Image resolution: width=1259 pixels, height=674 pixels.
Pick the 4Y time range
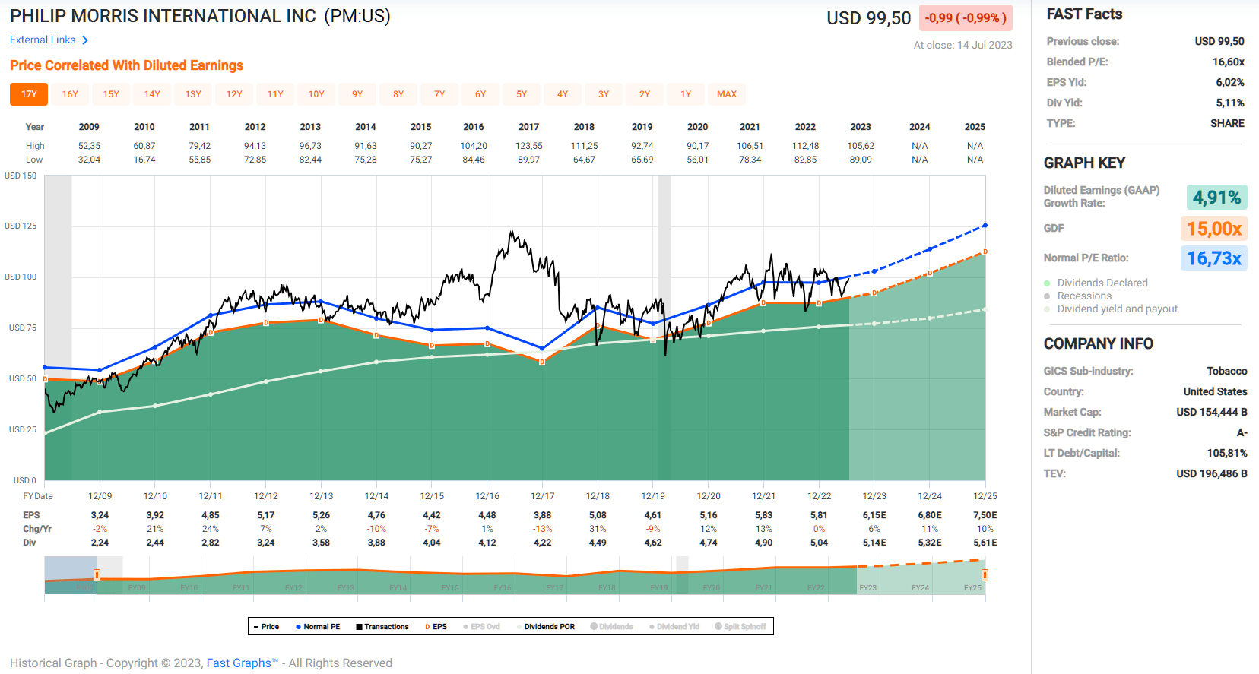point(563,94)
